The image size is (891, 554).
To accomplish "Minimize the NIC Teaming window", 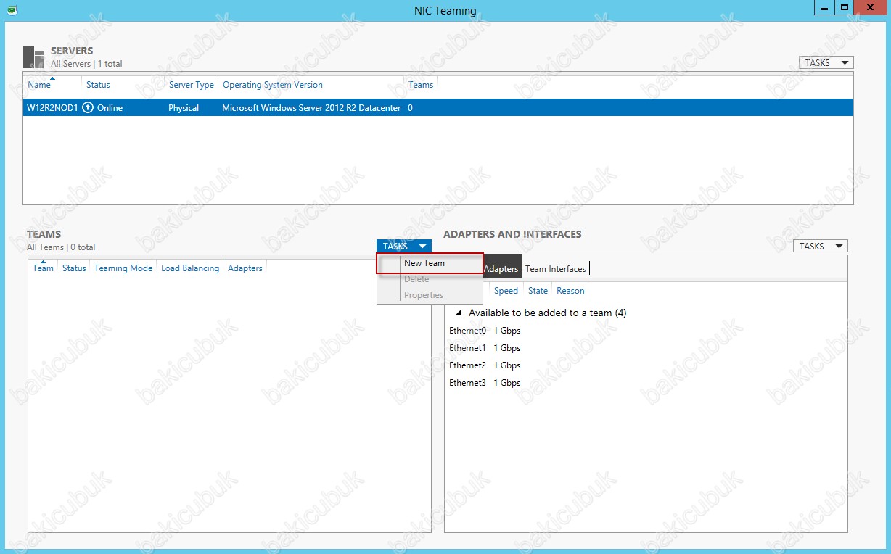I will (824, 7).
